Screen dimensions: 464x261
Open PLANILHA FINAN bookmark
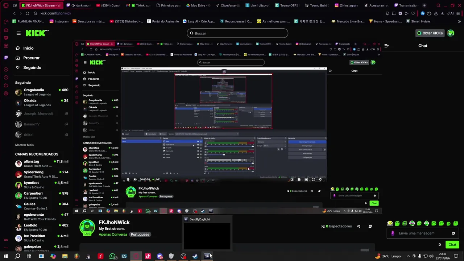28,21
